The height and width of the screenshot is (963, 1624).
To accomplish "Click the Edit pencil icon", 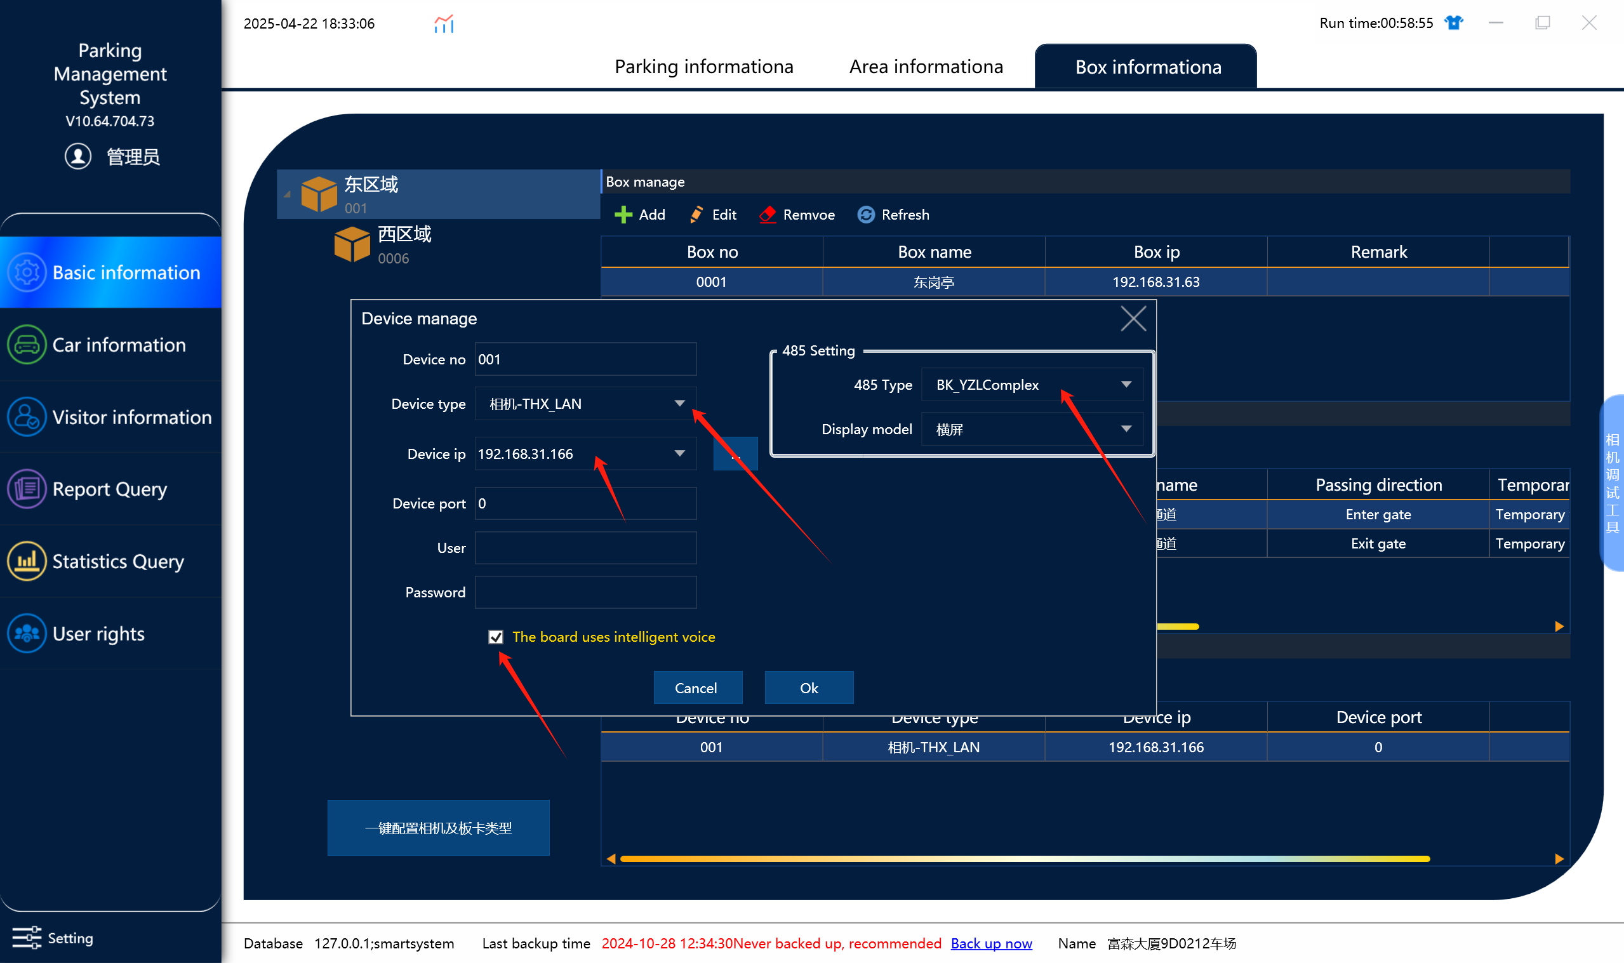I will (x=696, y=215).
